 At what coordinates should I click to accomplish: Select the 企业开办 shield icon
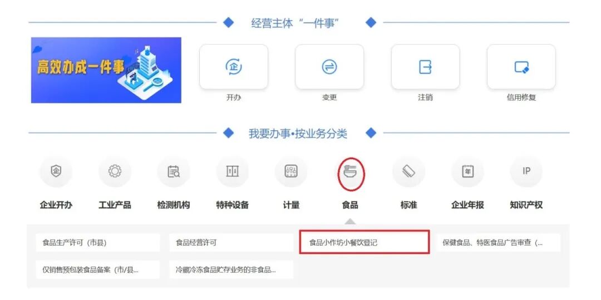point(56,171)
